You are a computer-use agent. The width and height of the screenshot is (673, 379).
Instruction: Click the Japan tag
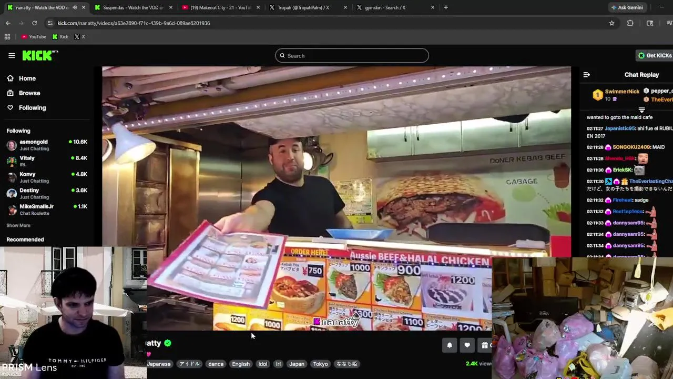click(x=297, y=364)
